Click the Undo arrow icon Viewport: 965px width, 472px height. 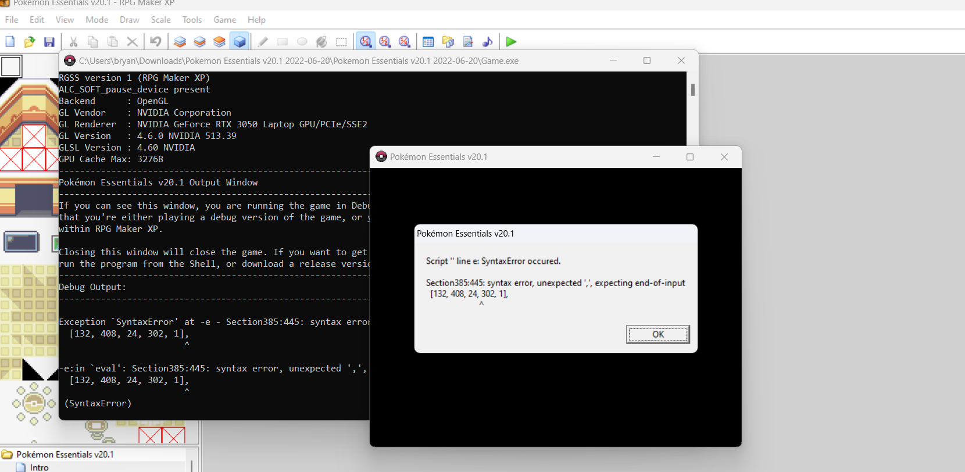155,42
